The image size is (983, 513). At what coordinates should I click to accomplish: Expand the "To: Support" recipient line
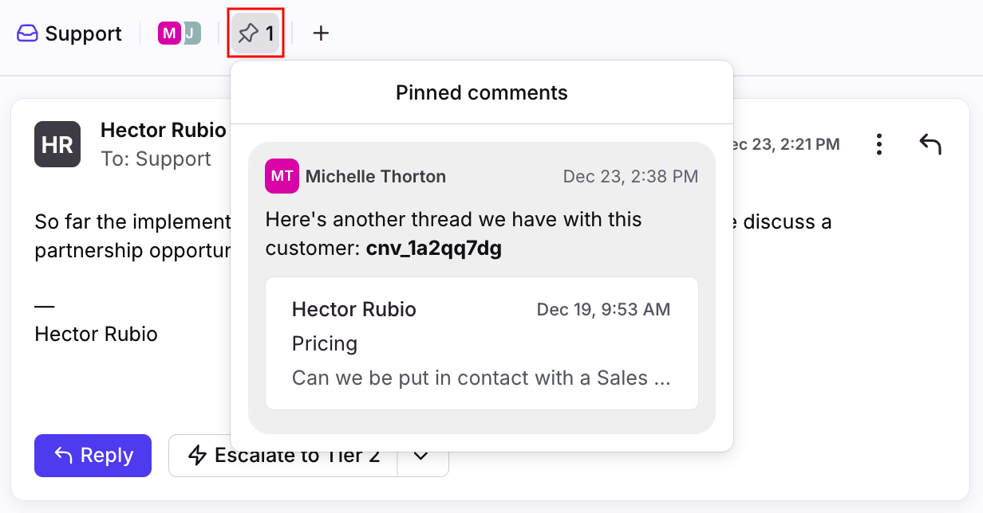click(156, 159)
